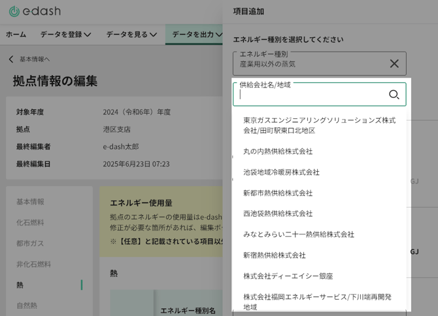The width and height of the screenshot is (438, 316).
Task: Click the edash wordmark text
Action: 42,11
